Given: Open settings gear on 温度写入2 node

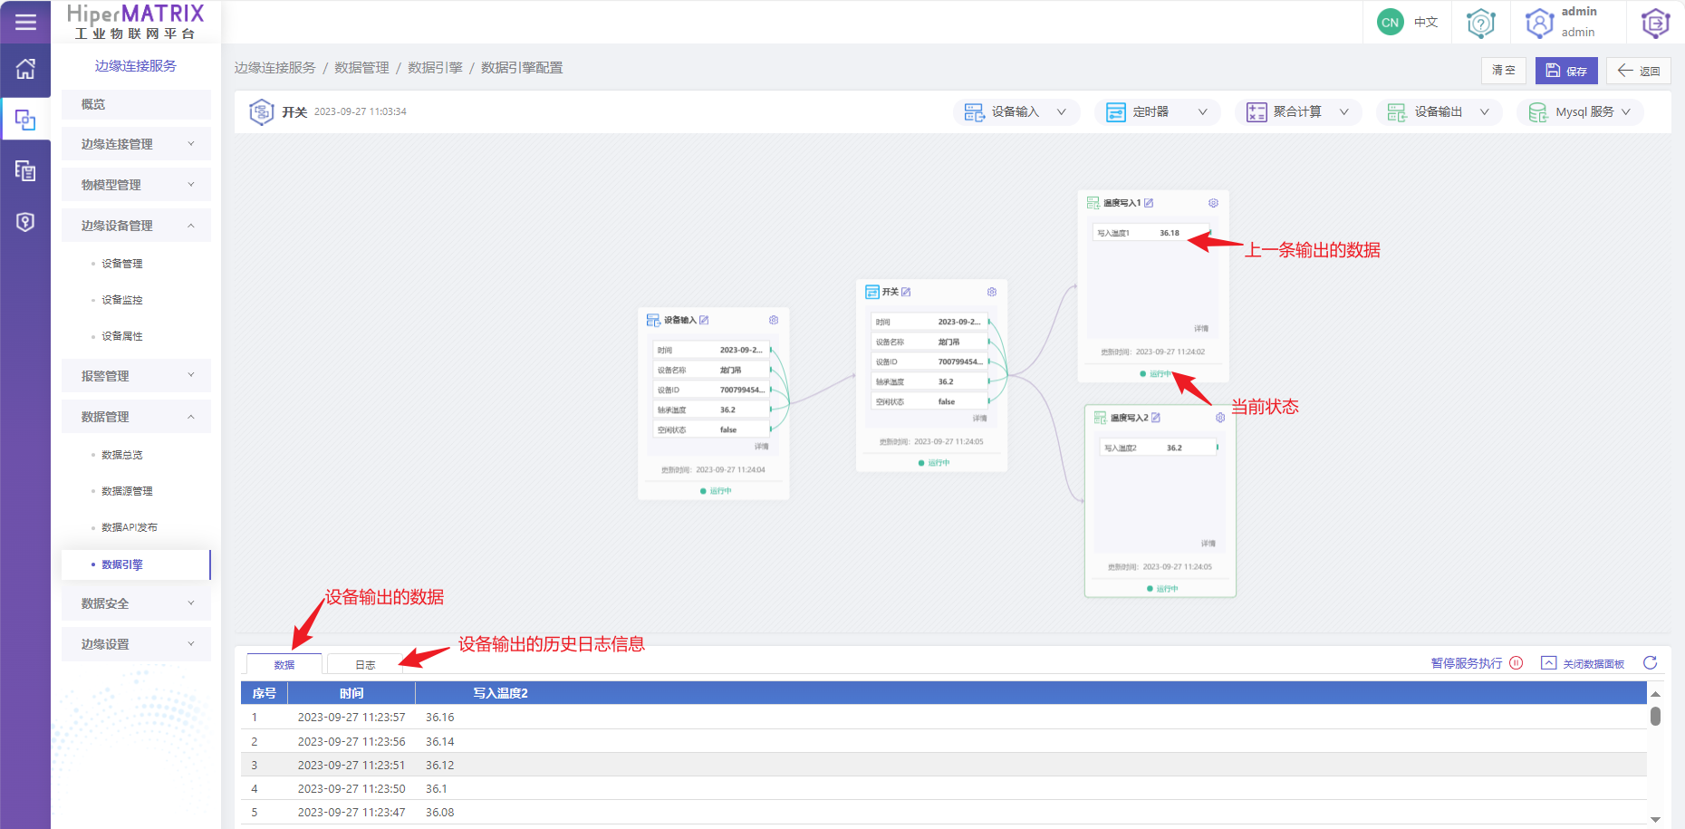Looking at the screenshot, I should click(1220, 418).
